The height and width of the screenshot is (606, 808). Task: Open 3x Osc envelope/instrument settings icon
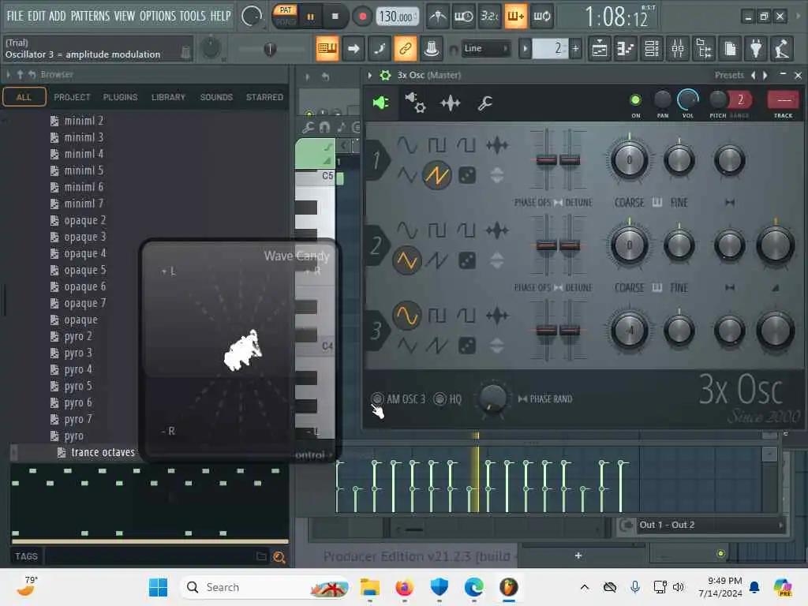pyautogui.click(x=415, y=103)
